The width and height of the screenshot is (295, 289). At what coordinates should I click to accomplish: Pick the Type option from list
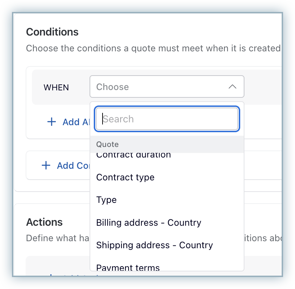coord(106,200)
